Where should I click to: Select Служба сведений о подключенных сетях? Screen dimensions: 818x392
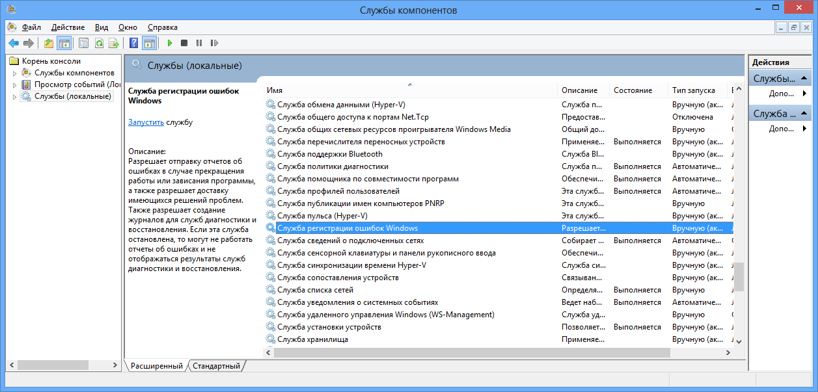point(498,241)
